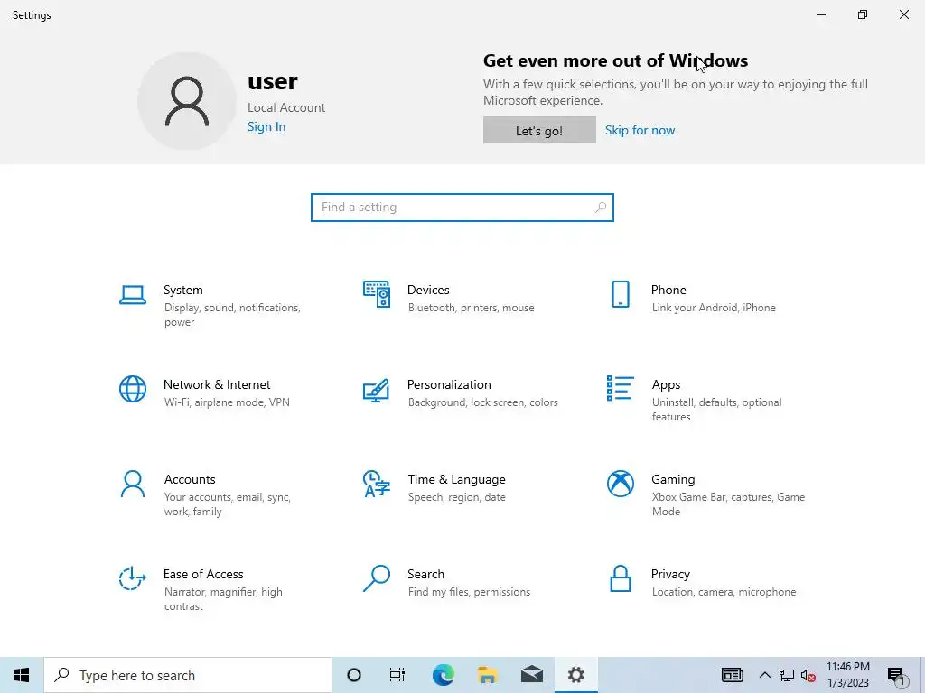Screen dimensions: 925x693
Task: Open Network & Internet title text
Action: click(x=217, y=384)
